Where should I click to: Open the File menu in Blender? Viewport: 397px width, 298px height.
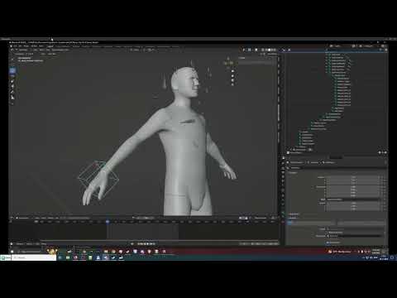pyautogui.click(x=16, y=46)
